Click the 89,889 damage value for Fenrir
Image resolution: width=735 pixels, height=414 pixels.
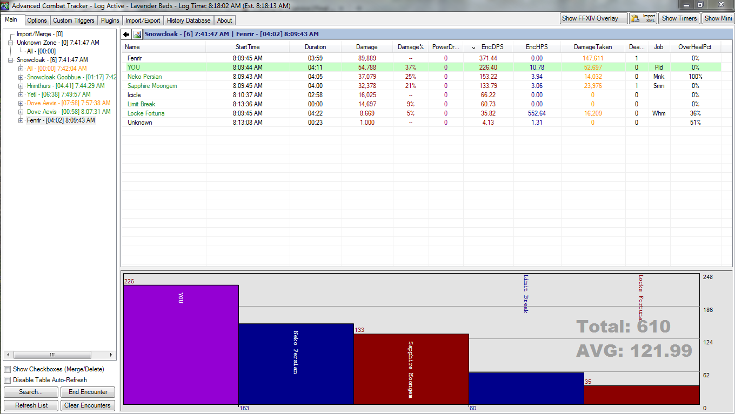tap(367, 58)
